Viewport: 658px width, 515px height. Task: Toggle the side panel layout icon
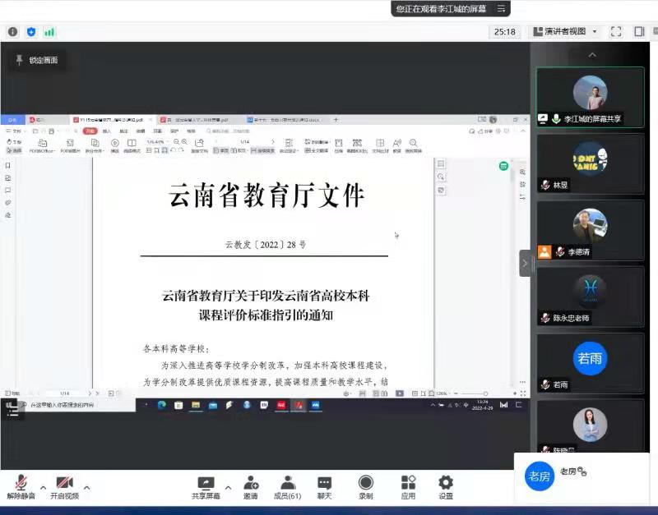point(639,32)
